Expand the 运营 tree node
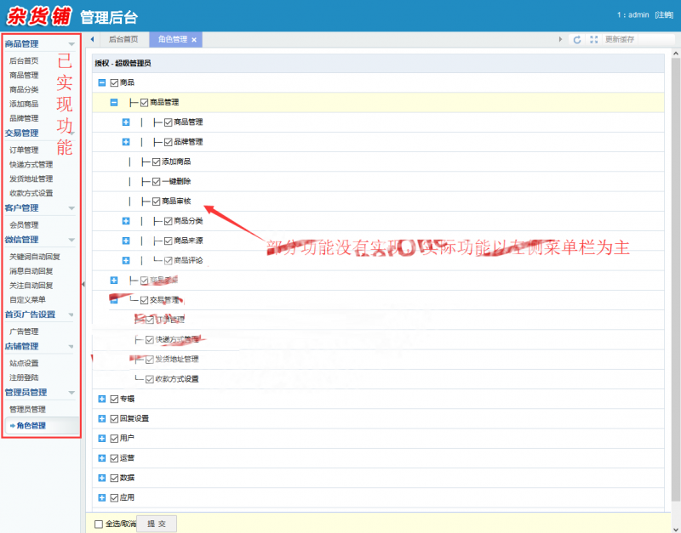The image size is (681, 533). tap(102, 458)
